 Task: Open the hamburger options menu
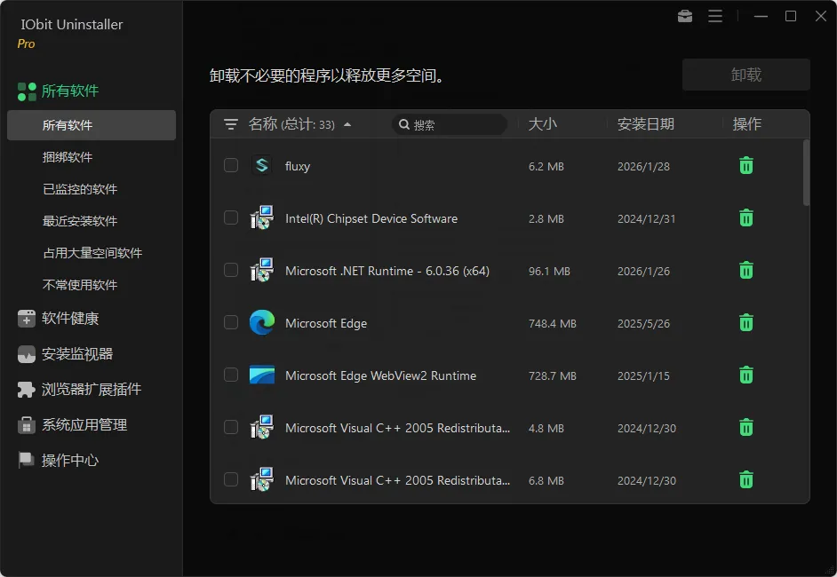tap(715, 17)
